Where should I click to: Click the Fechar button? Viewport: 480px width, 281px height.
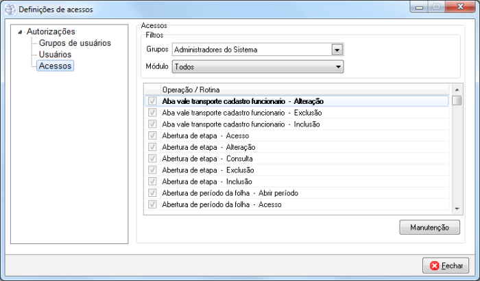[446, 266]
